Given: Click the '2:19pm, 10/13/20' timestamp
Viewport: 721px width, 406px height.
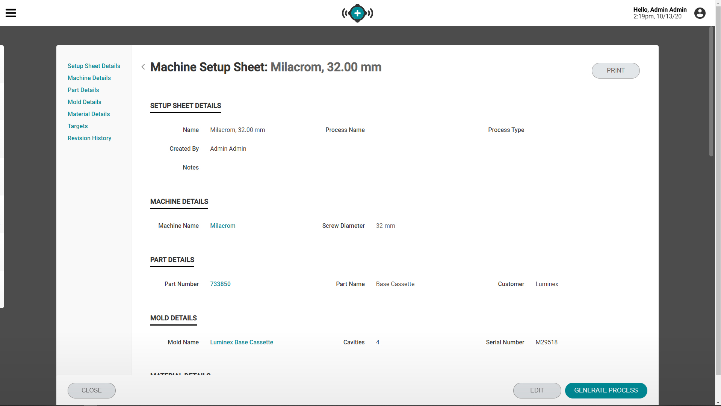Looking at the screenshot, I should [657, 17].
